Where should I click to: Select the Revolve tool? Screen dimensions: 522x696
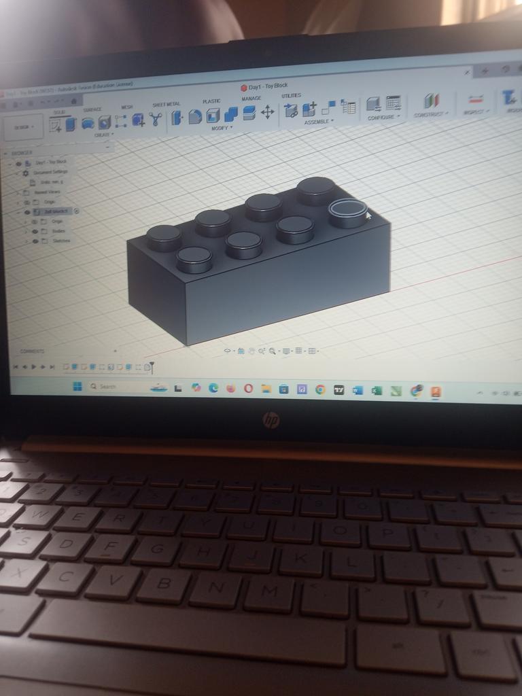[88, 124]
